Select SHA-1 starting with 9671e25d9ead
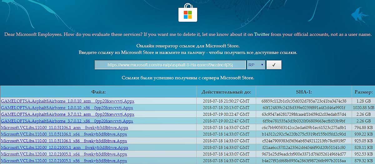 point(304,155)
